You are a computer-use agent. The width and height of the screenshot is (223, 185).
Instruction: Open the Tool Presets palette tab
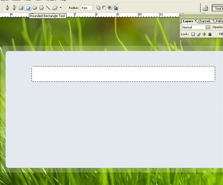point(218,9)
